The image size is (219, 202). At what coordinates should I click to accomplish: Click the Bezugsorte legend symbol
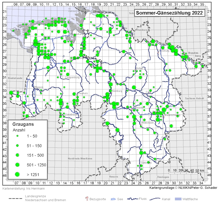click(87, 198)
